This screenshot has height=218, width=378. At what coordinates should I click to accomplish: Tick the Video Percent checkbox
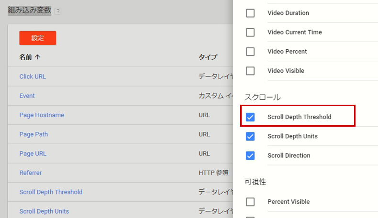pyautogui.click(x=250, y=52)
